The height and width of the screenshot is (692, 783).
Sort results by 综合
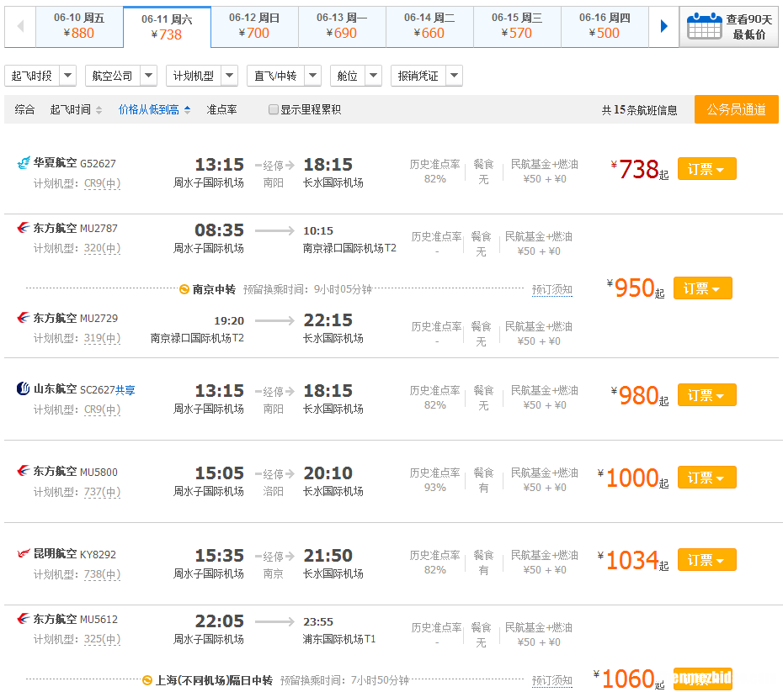[24, 109]
